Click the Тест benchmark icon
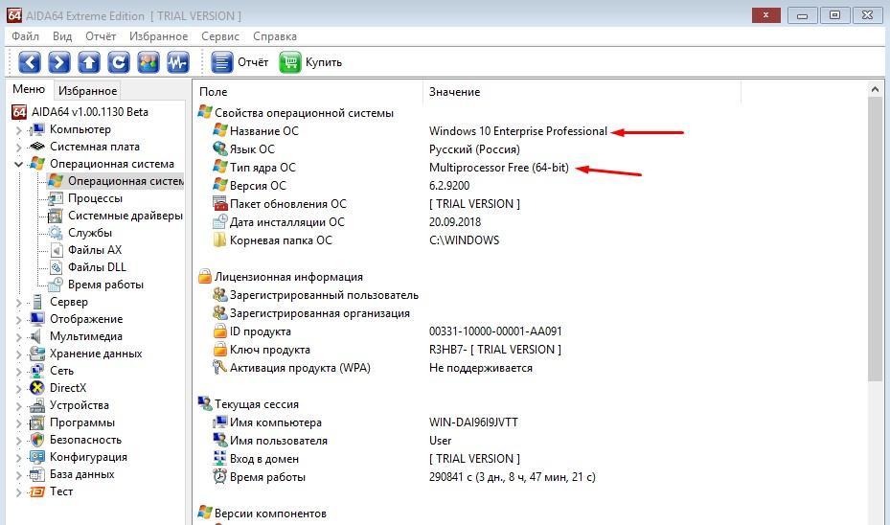The height and width of the screenshot is (525, 890). click(37, 491)
